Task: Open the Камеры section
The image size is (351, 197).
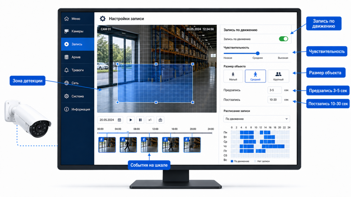Action: [77, 31]
